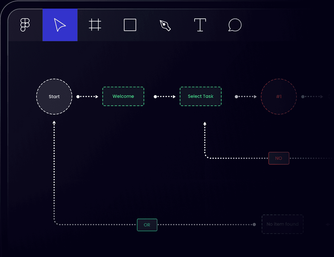The image size is (334, 257).
Task: Choose the Rectangle shape tool
Action: [130, 25]
